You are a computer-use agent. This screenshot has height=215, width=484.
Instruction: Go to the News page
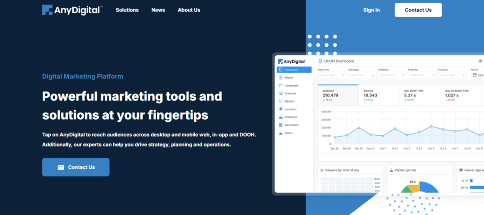click(x=158, y=10)
